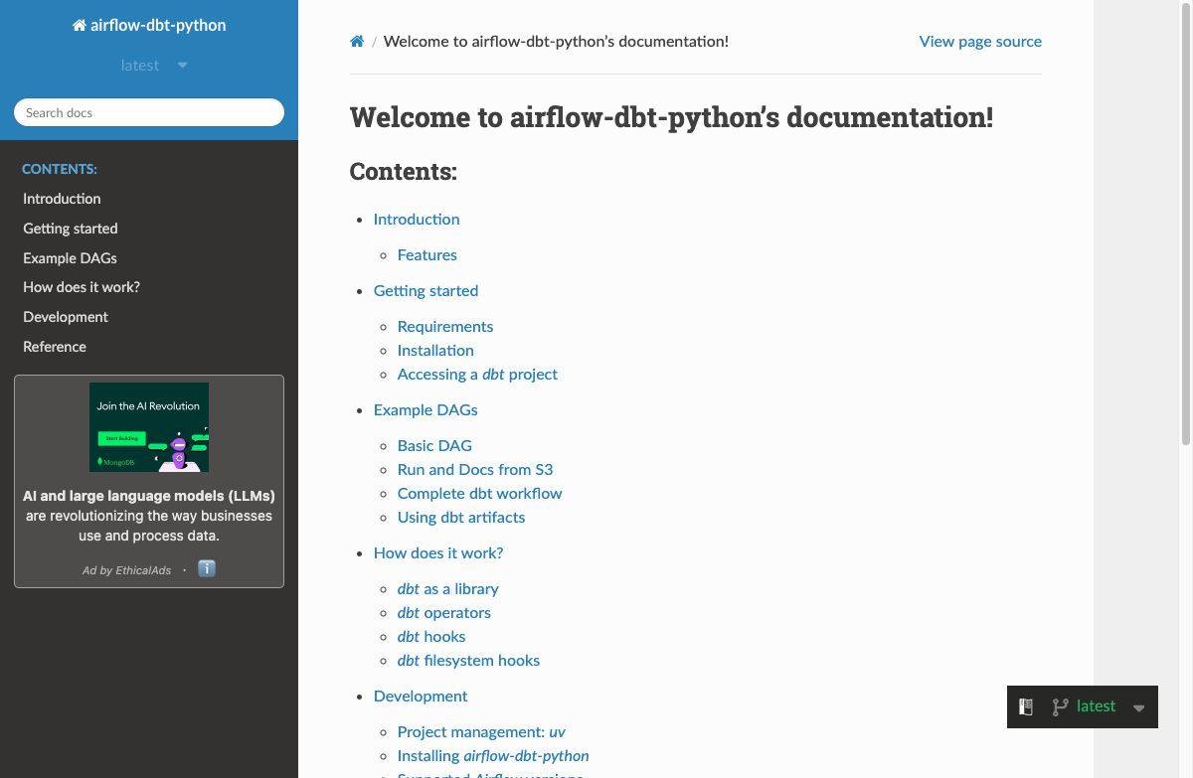
Task: Open 'dbt as a library' link
Action: pos(448,589)
